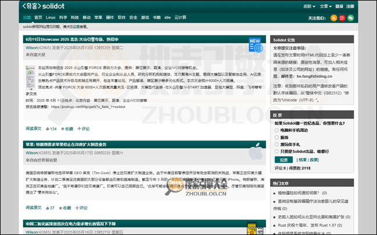Click the Apple topic icon on the article
Screen dimensions: 377x235
pos(256,151)
